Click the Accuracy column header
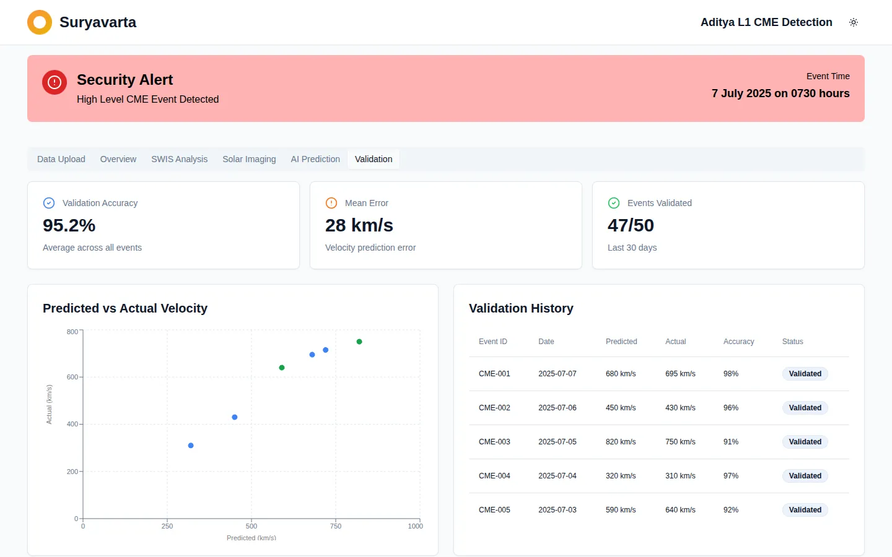This screenshot has width=892, height=557. pos(738,342)
